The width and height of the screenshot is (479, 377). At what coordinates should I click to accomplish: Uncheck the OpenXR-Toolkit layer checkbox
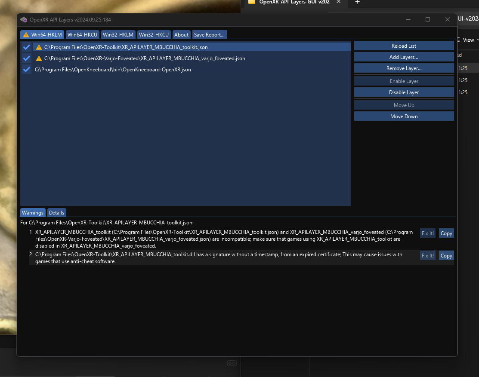(27, 47)
